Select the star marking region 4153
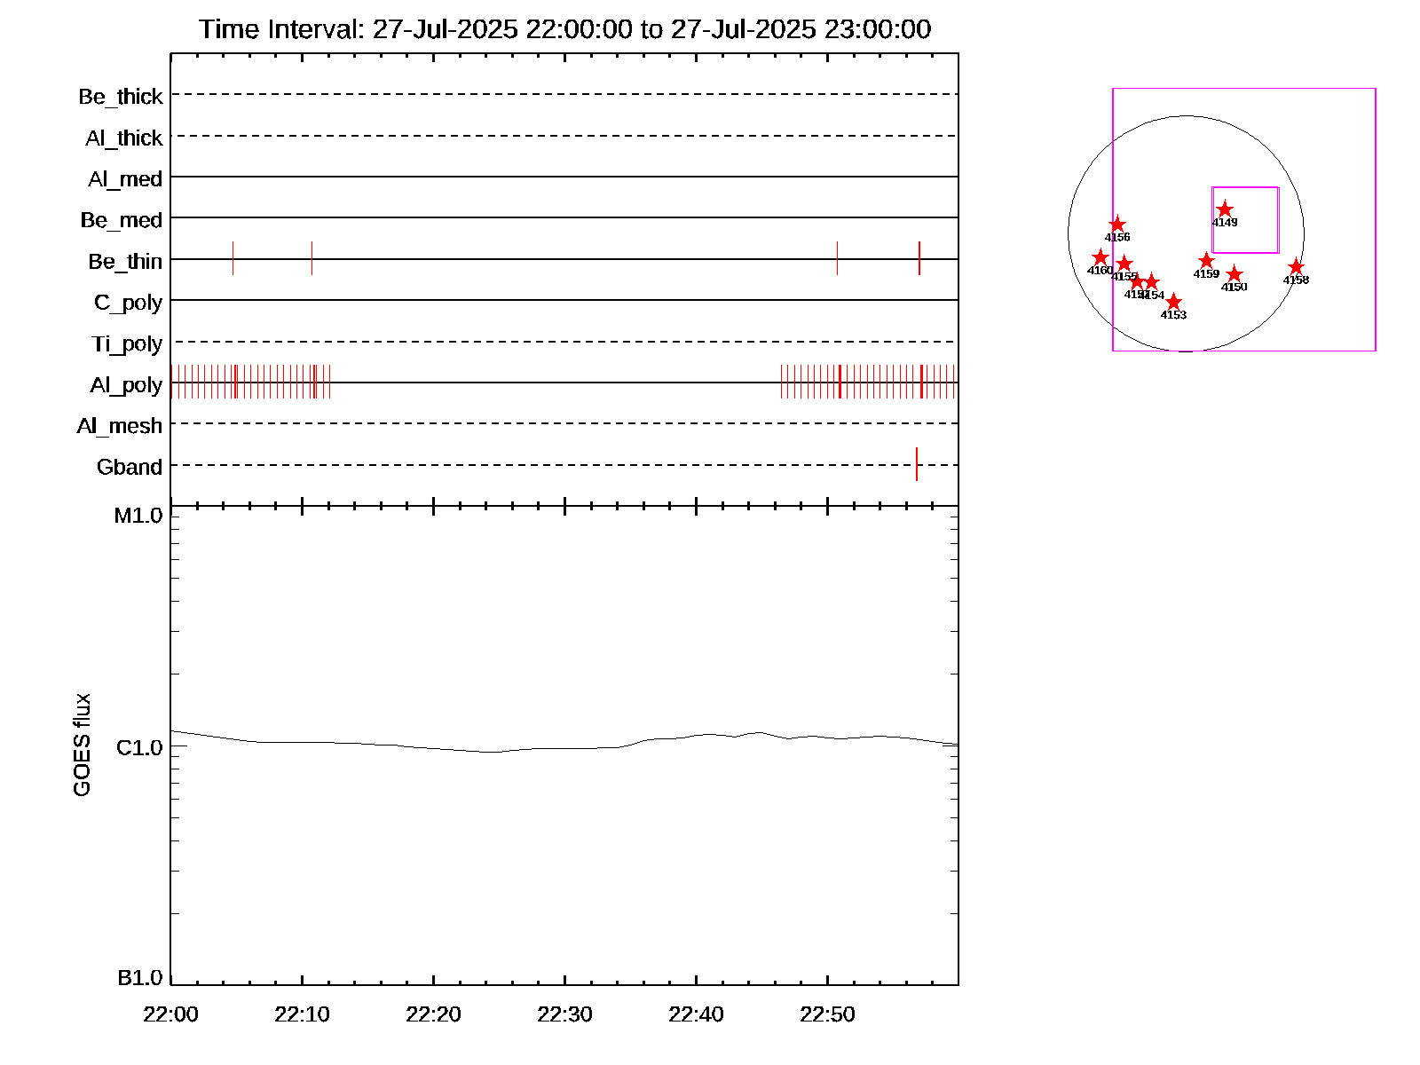 1173,302
